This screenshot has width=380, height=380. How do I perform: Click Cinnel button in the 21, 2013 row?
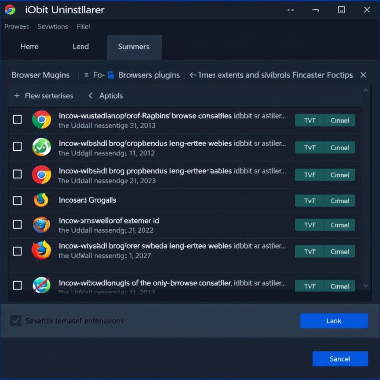(340, 120)
